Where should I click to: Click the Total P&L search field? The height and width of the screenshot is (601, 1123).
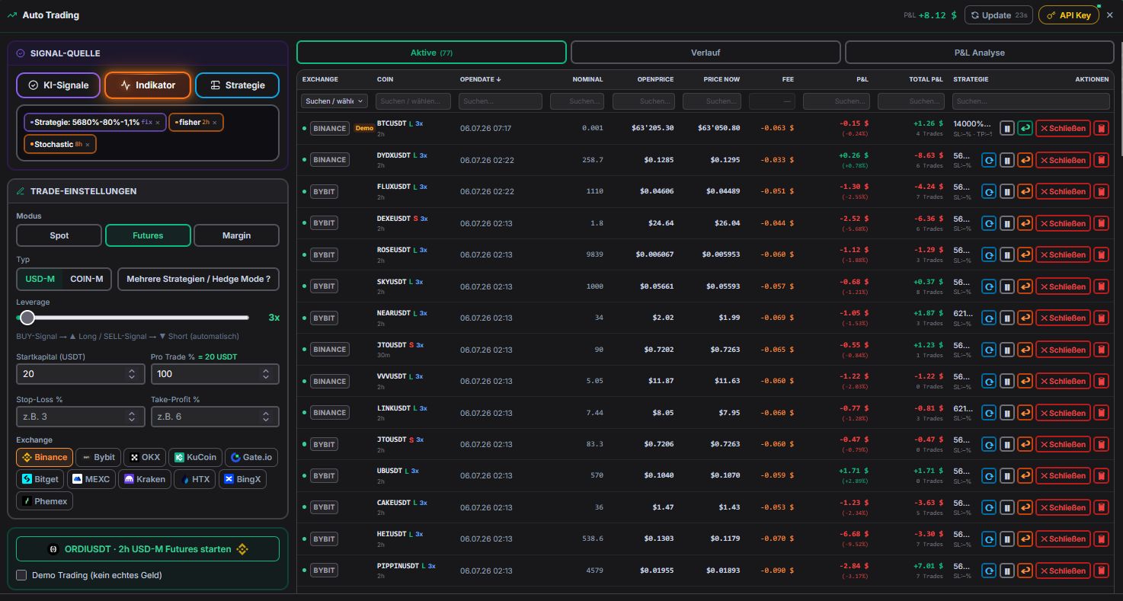911,101
